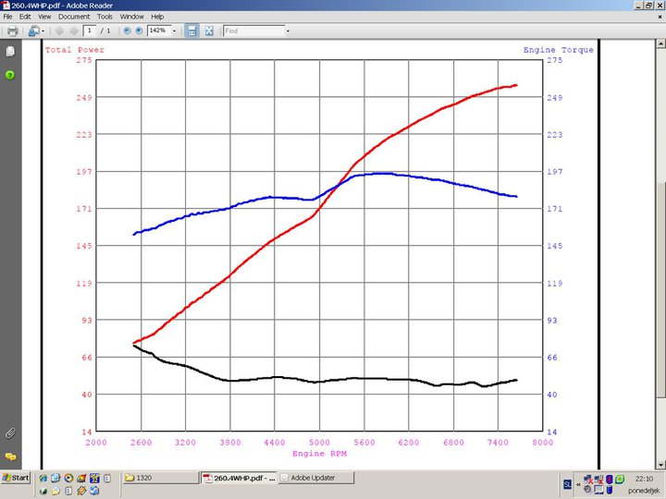The image size is (666, 499).
Task: Open the Pages panel in the sidebar
Action: click(11, 53)
